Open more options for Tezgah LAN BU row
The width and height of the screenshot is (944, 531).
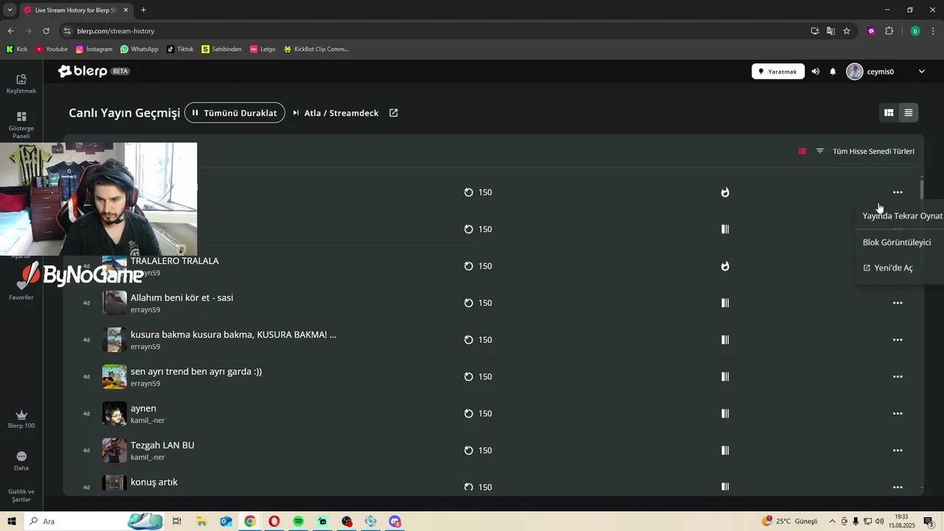click(x=898, y=451)
